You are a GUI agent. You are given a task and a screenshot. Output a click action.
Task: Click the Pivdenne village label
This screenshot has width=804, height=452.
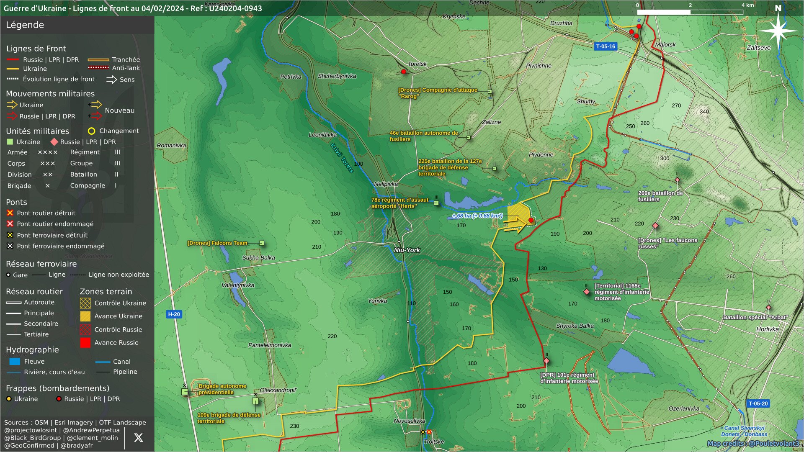[x=541, y=154]
